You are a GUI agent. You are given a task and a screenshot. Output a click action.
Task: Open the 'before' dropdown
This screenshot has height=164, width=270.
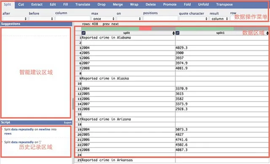(x=41, y=19)
